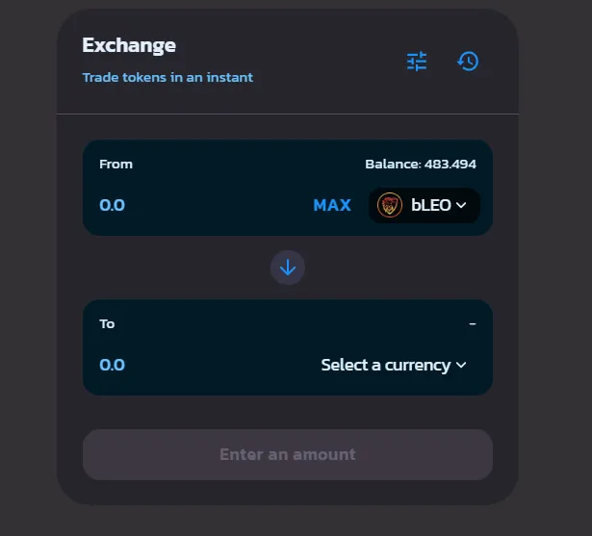Click the MAX balance button
This screenshot has height=536, width=592.
pos(332,205)
